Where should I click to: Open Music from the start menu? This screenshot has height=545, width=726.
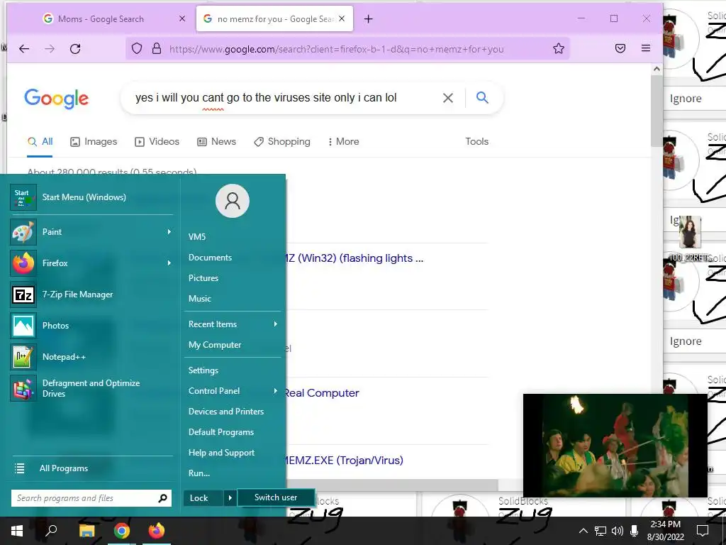tap(199, 299)
